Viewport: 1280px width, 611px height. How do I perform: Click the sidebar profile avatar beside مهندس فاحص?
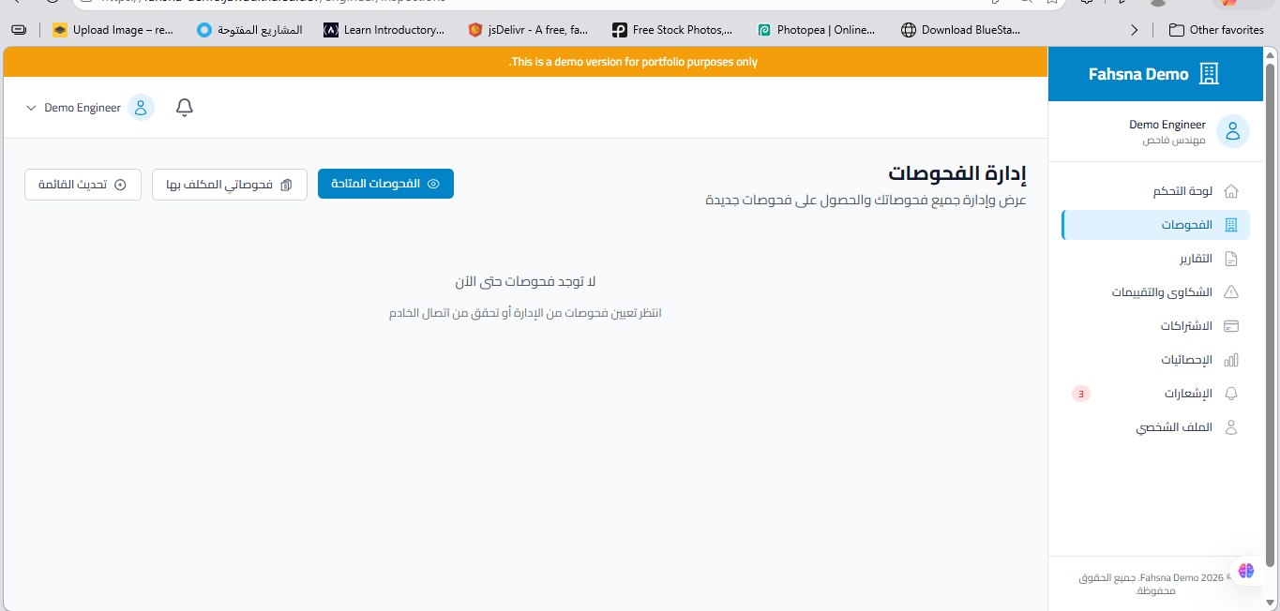click(x=1232, y=131)
